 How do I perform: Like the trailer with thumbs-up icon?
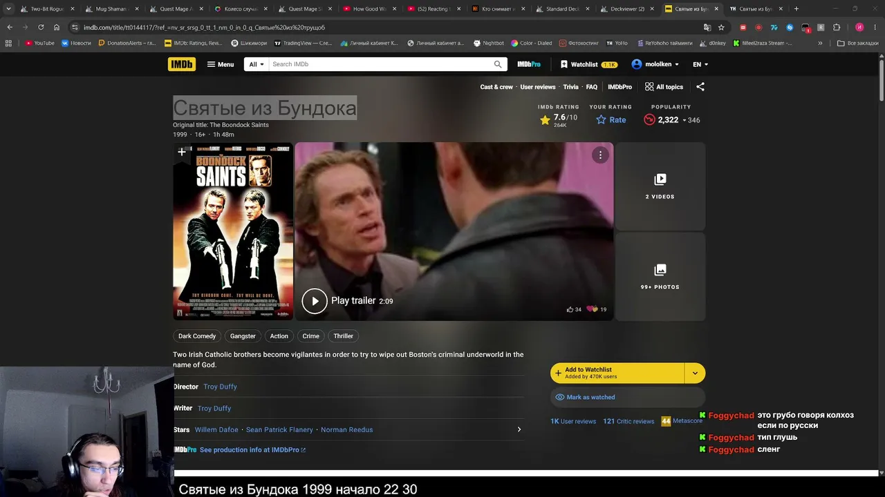(x=570, y=309)
